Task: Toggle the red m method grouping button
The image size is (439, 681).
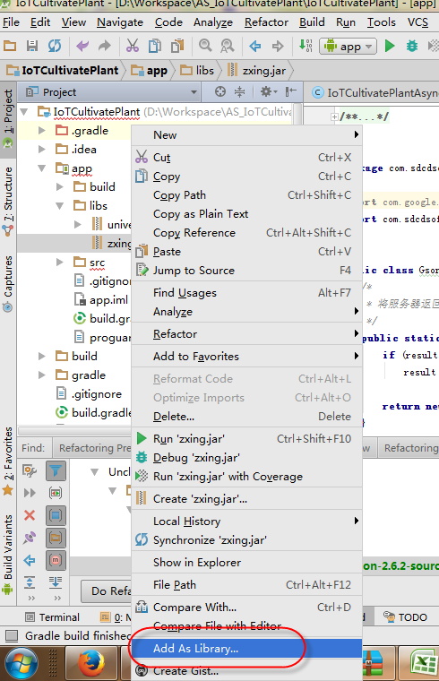Action: click(56, 560)
